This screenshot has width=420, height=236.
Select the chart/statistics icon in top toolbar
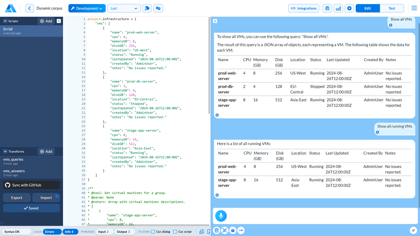(338, 8)
